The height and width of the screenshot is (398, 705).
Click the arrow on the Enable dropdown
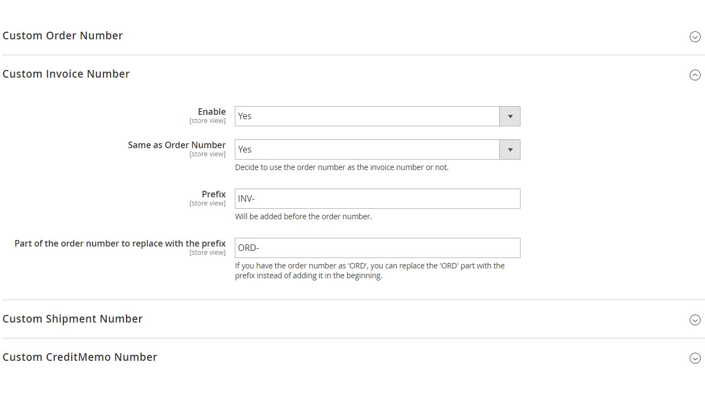point(510,116)
